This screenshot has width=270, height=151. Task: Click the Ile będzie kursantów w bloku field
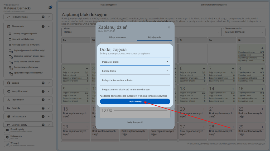tap(135, 80)
